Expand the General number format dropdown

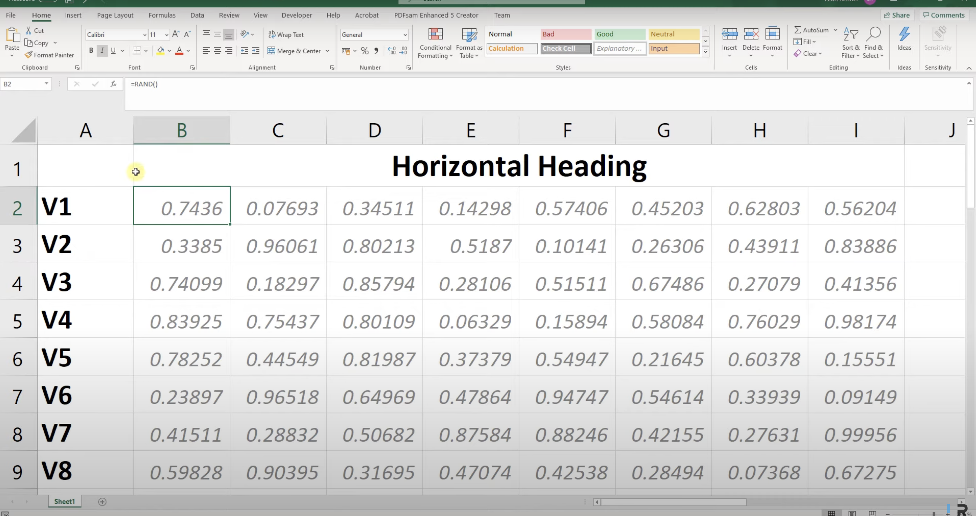coord(405,35)
